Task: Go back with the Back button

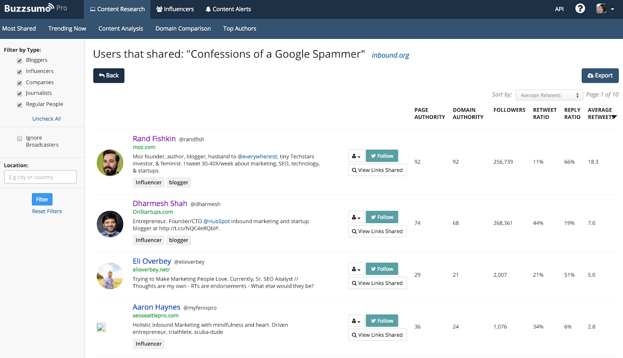Action: coord(109,76)
